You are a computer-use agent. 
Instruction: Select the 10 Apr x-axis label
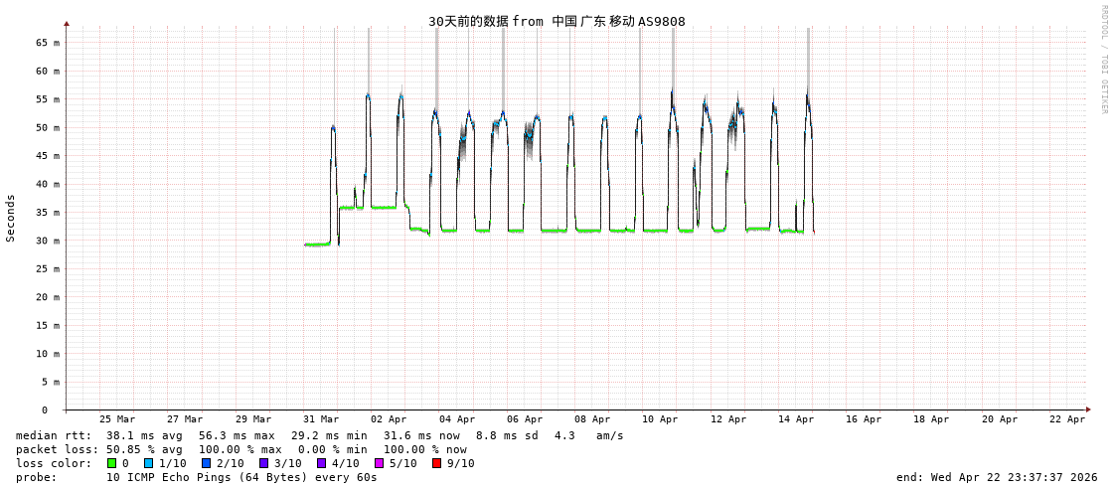(660, 419)
